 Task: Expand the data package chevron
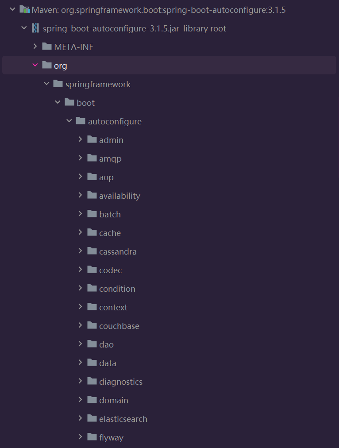(80, 362)
